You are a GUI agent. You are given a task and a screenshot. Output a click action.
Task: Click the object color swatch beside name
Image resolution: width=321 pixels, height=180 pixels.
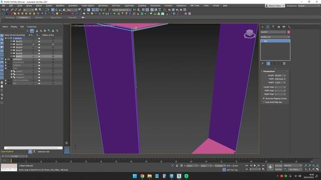tap(289, 32)
